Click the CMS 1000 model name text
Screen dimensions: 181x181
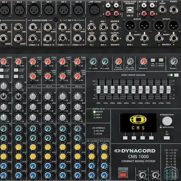click(x=138, y=157)
